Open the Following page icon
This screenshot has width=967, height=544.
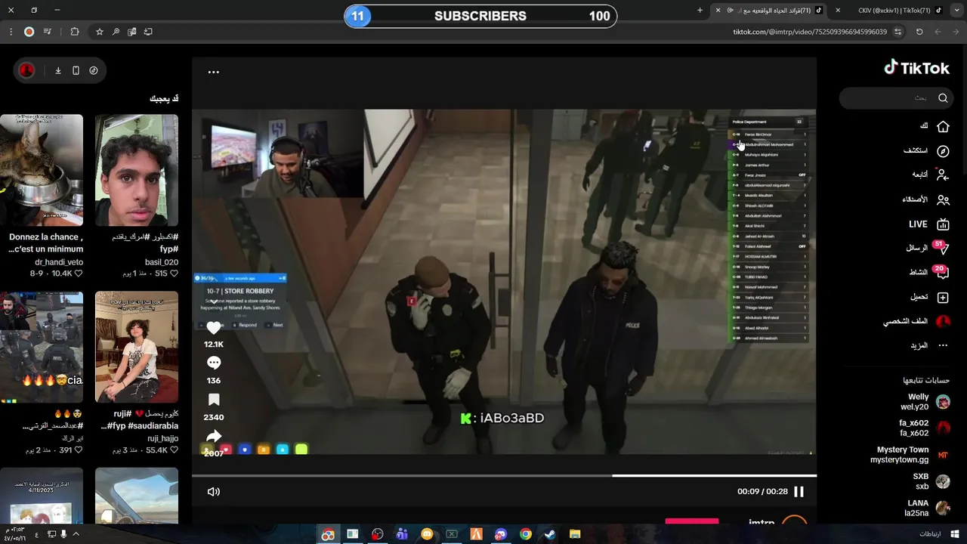click(943, 175)
